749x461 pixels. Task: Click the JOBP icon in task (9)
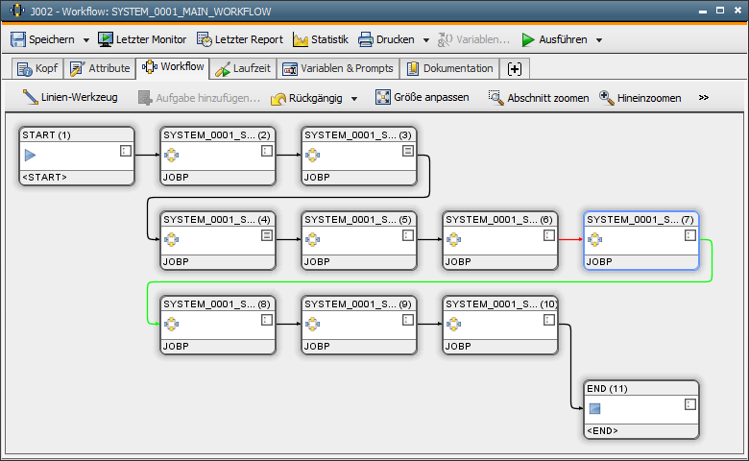(312, 325)
